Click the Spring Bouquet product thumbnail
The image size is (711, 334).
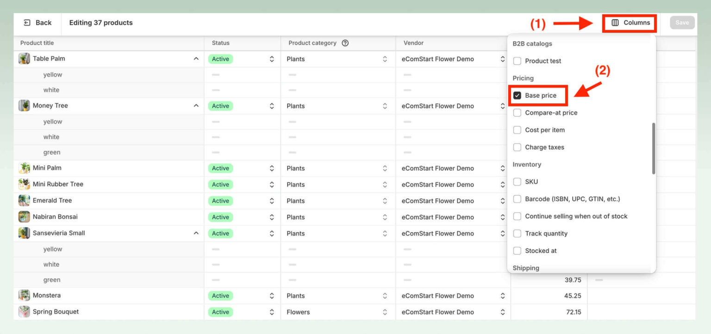point(24,311)
